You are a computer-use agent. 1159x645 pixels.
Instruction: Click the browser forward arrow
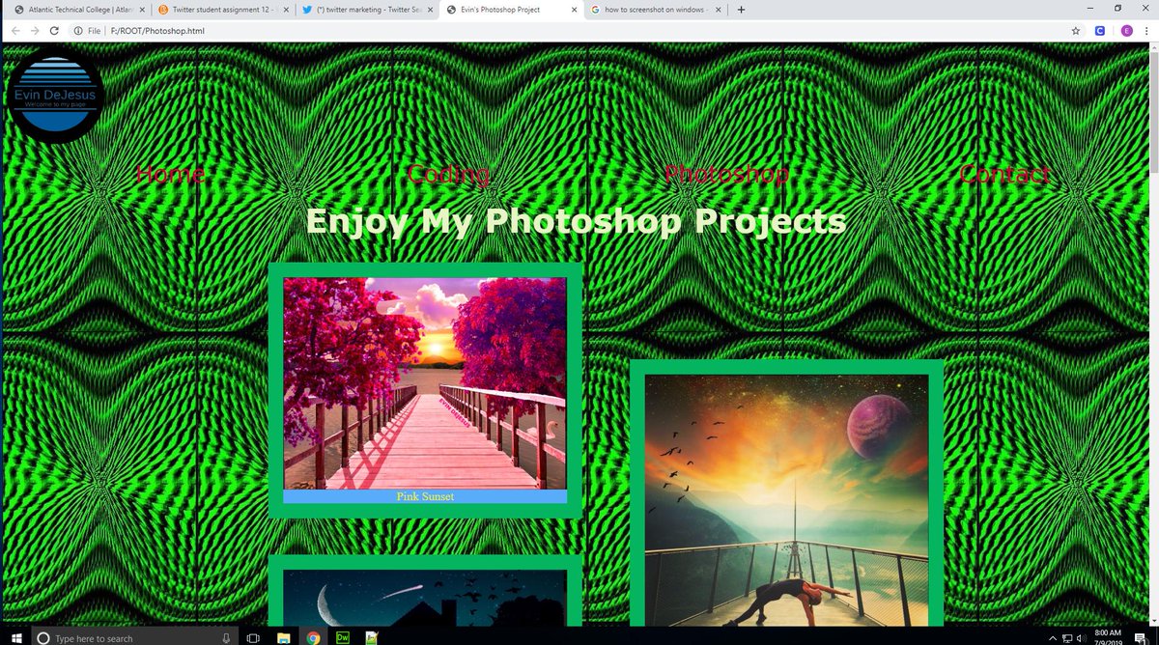tap(35, 31)
